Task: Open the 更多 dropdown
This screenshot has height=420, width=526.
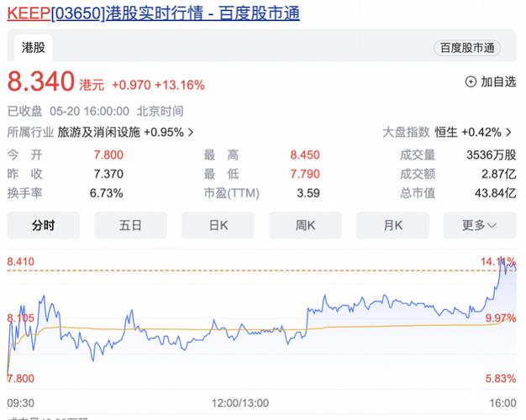Action: (480, 225)
